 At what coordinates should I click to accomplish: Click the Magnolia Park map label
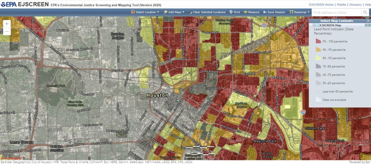tap(265, 141)
